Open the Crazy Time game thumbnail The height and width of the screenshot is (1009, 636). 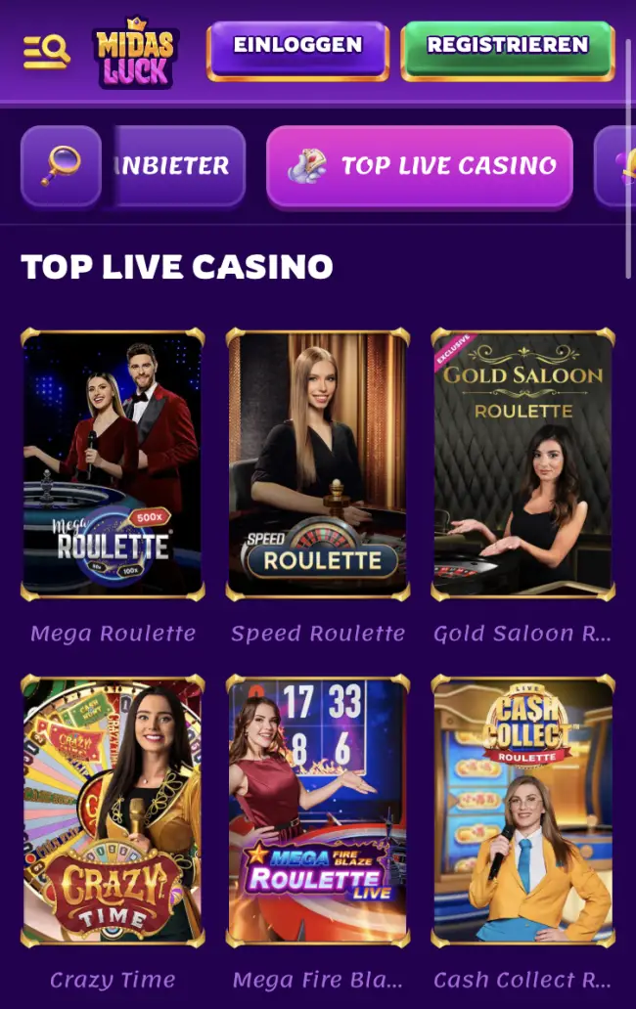click(113, 811)
